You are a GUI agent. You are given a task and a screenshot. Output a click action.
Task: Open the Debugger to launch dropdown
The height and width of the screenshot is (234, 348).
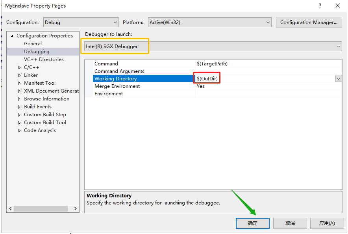point(338,46)
